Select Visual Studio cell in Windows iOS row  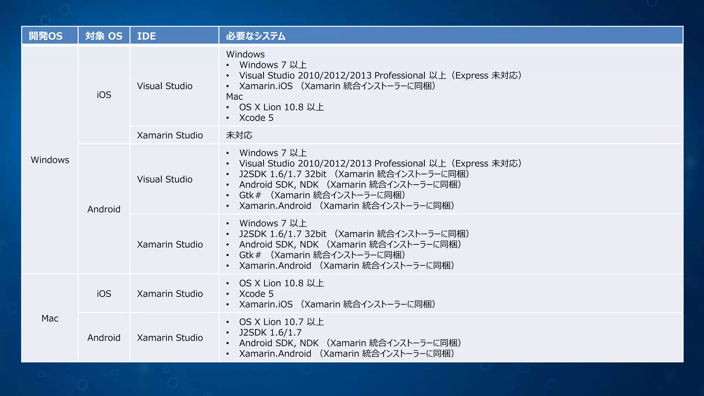[174, 86]
